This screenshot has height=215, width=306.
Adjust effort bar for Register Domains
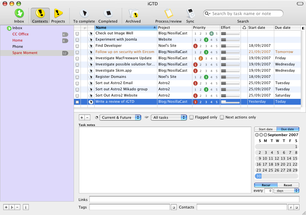pos(230,77)
